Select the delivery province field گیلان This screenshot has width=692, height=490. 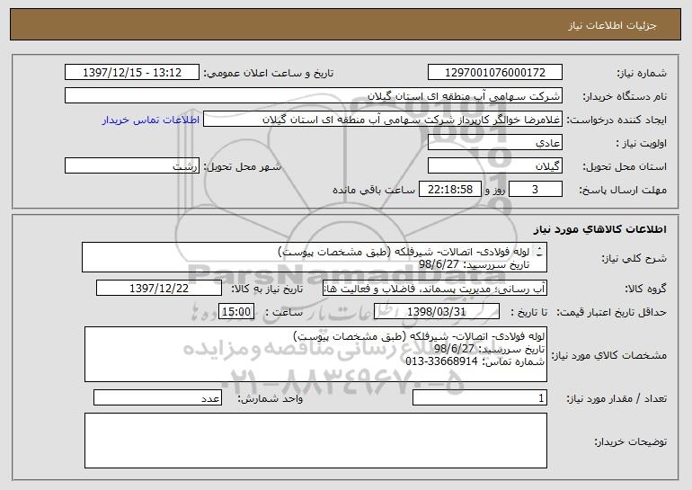(494, 166)
